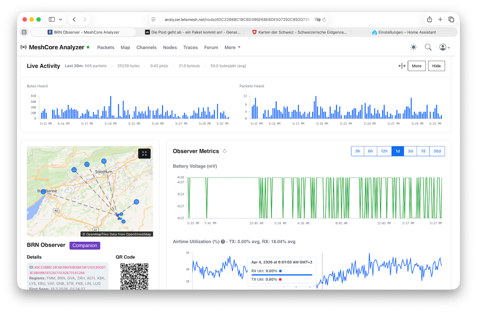Open search with the magnifier icon

pos(428,47)
